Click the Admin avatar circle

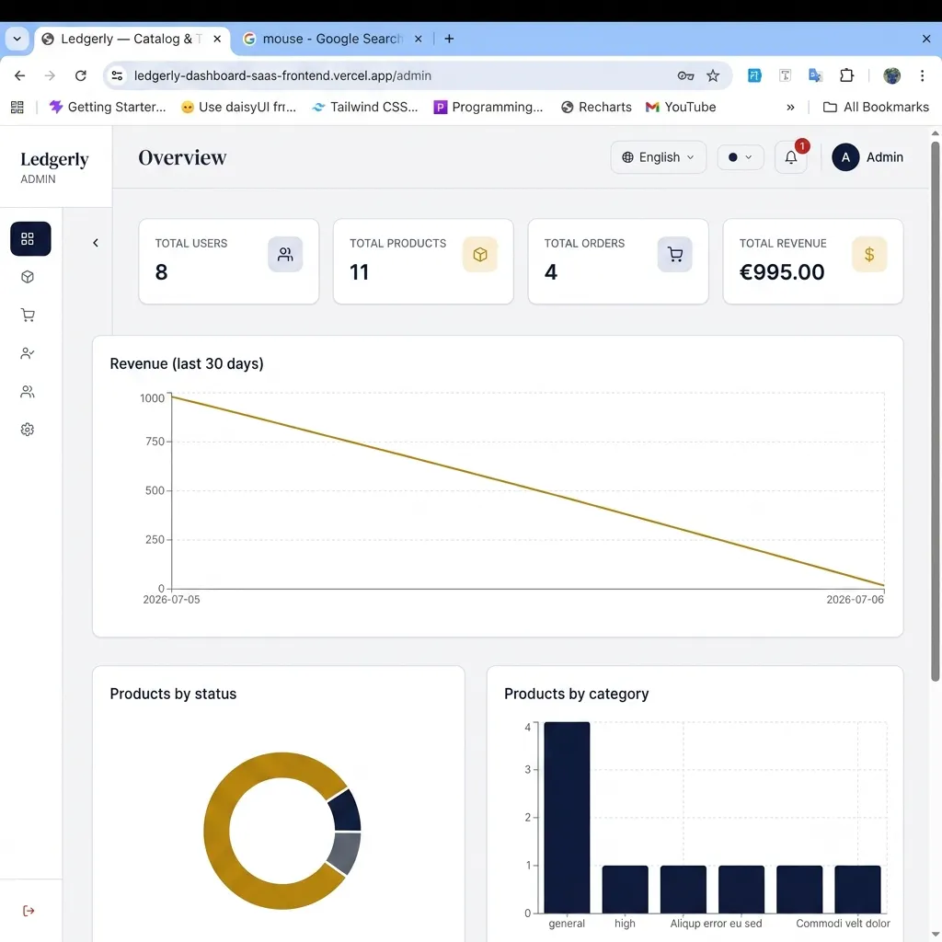click(x=845, y=157)
